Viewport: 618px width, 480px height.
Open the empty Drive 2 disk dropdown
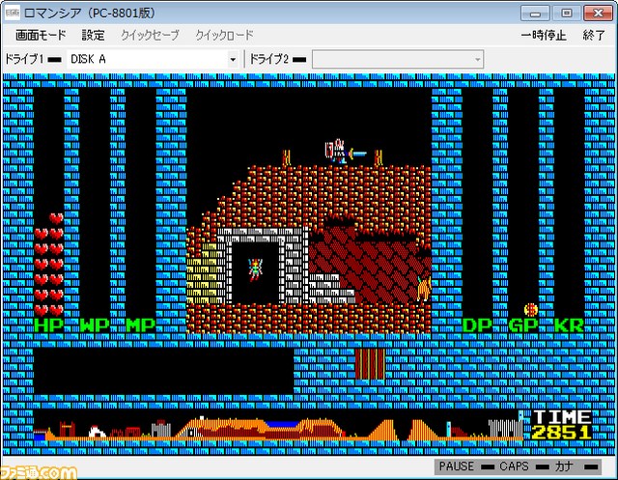[x=398, y=59]
